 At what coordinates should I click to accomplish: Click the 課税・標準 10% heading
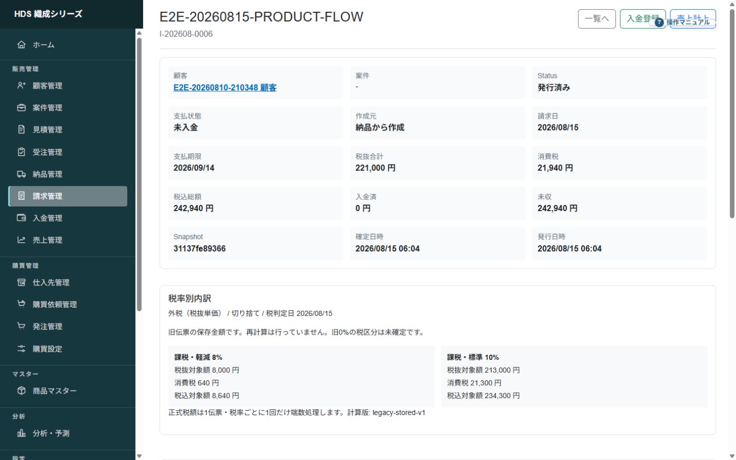(473, 357)
